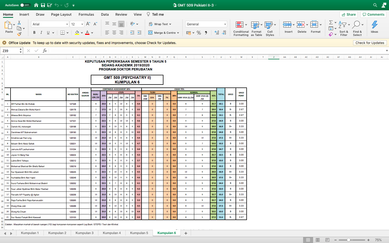Toggle AutoSave switch

(25, 5)
